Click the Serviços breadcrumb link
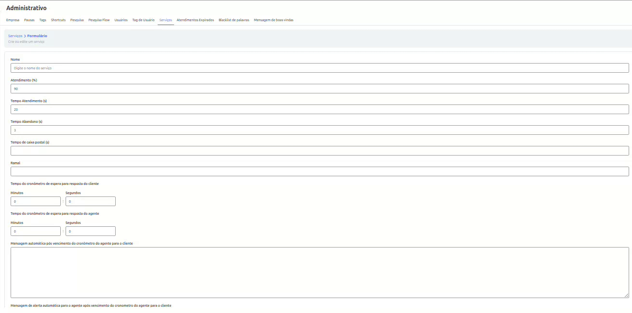The height and width of the screenshot is (313, 632). (x=15, y=36)
